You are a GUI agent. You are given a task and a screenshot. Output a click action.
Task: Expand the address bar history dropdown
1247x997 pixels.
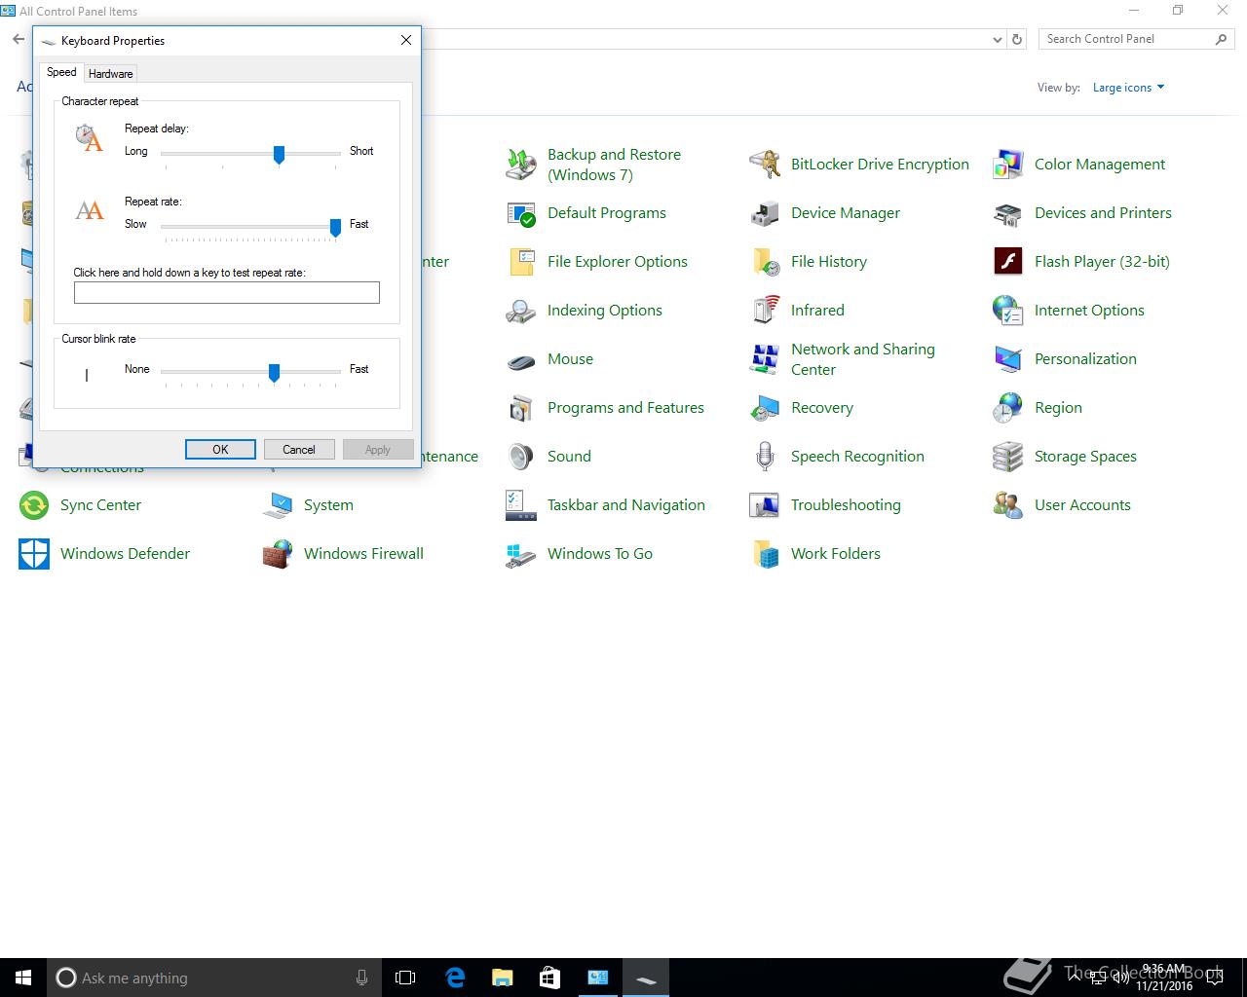(997, 40)
